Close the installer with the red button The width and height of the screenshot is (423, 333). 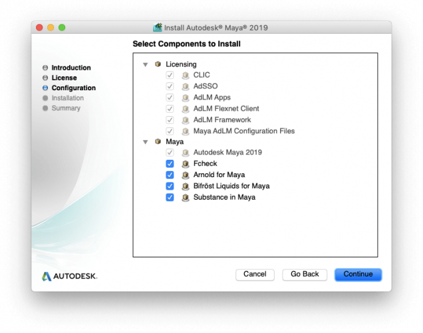[x=39, y=27]
